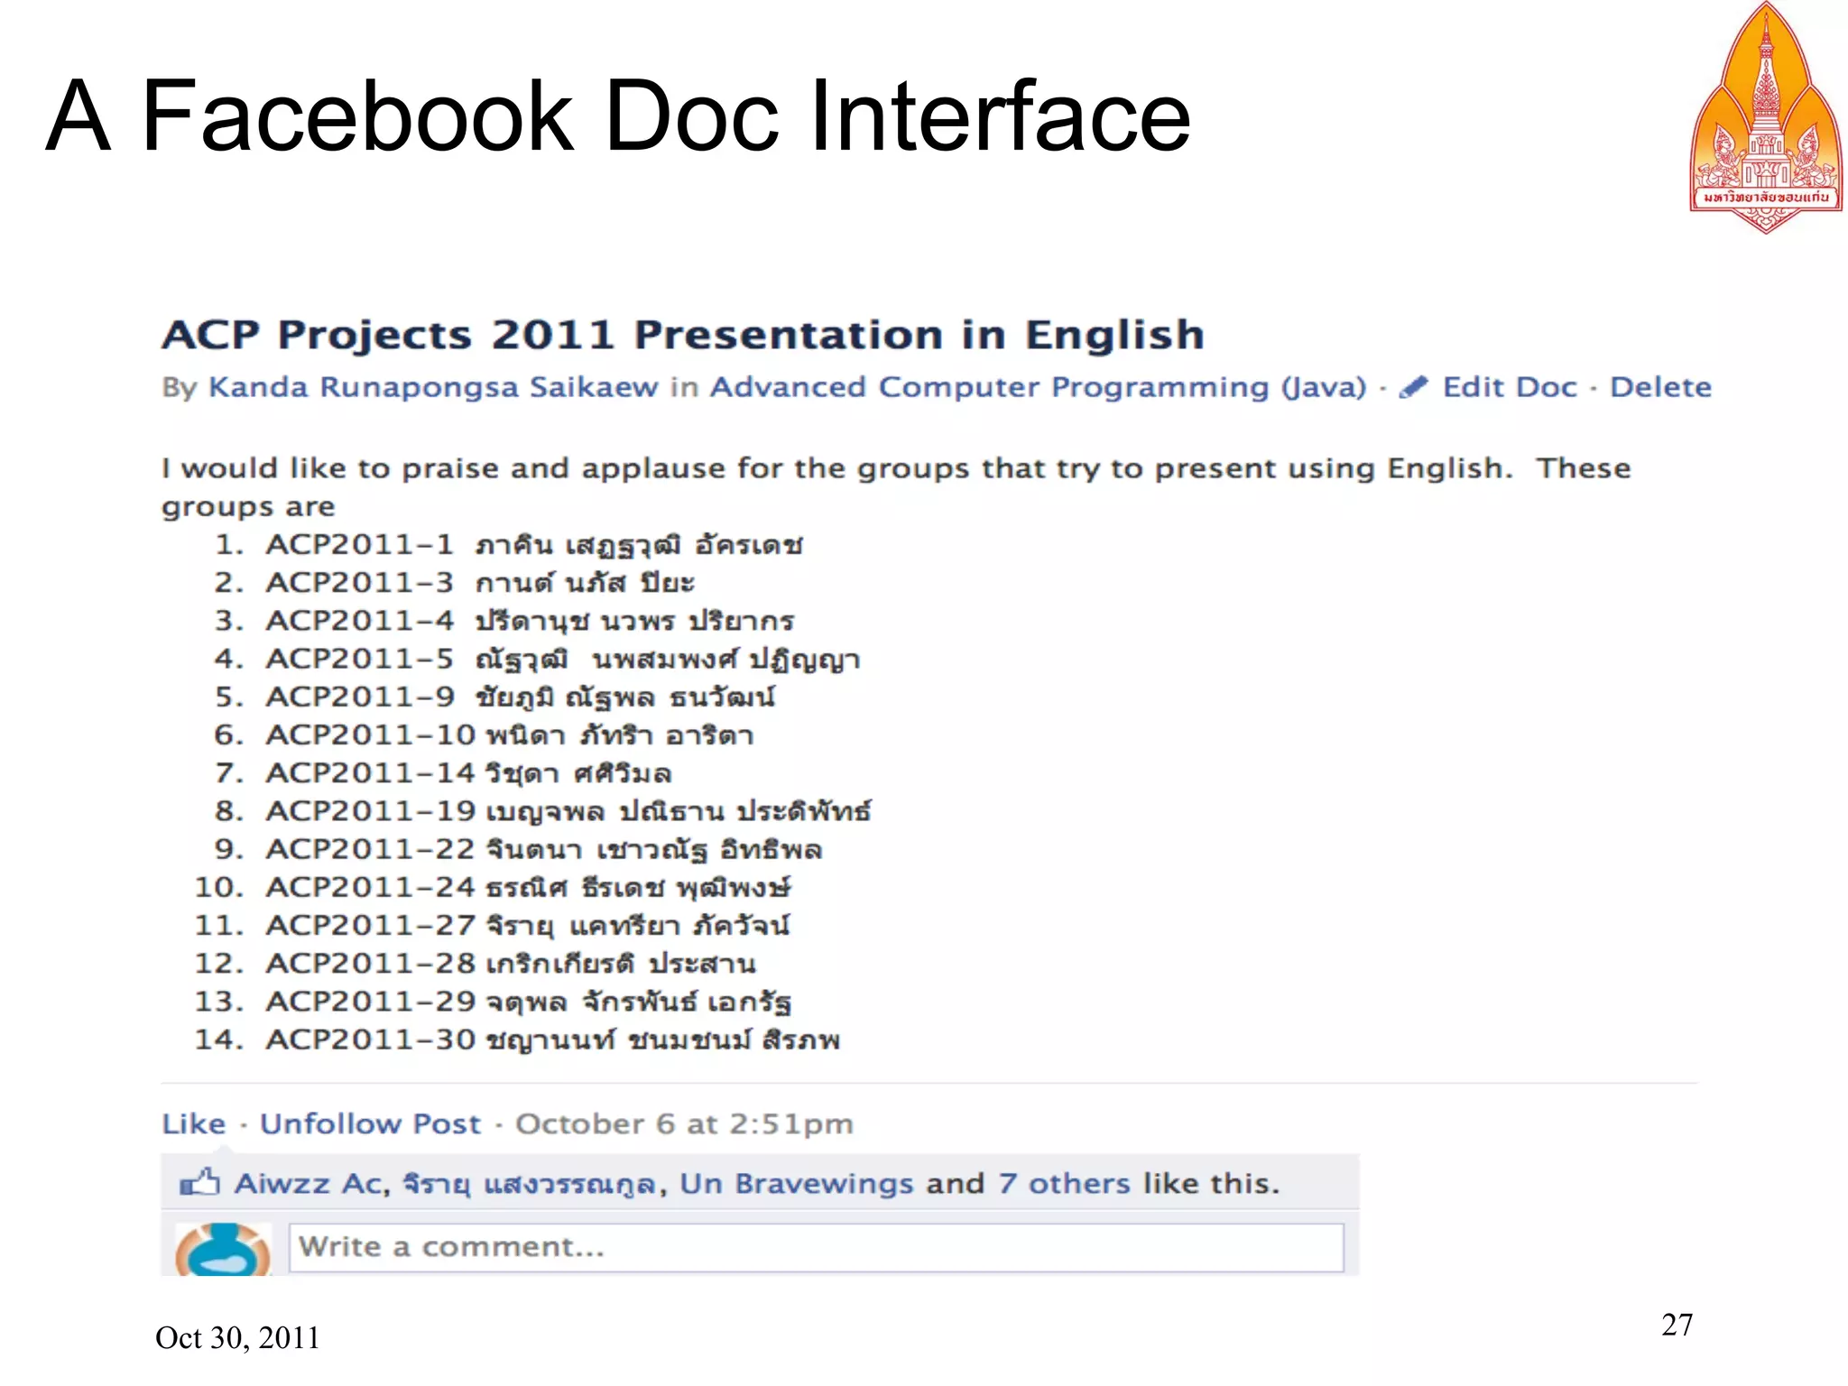Click the list row ACP2011-9
The height and width of the screenshot is (1386, 1848).
point(494,698)
